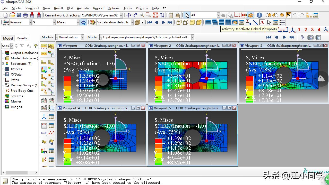Click the XYPlots tree item

click(16, 69)
